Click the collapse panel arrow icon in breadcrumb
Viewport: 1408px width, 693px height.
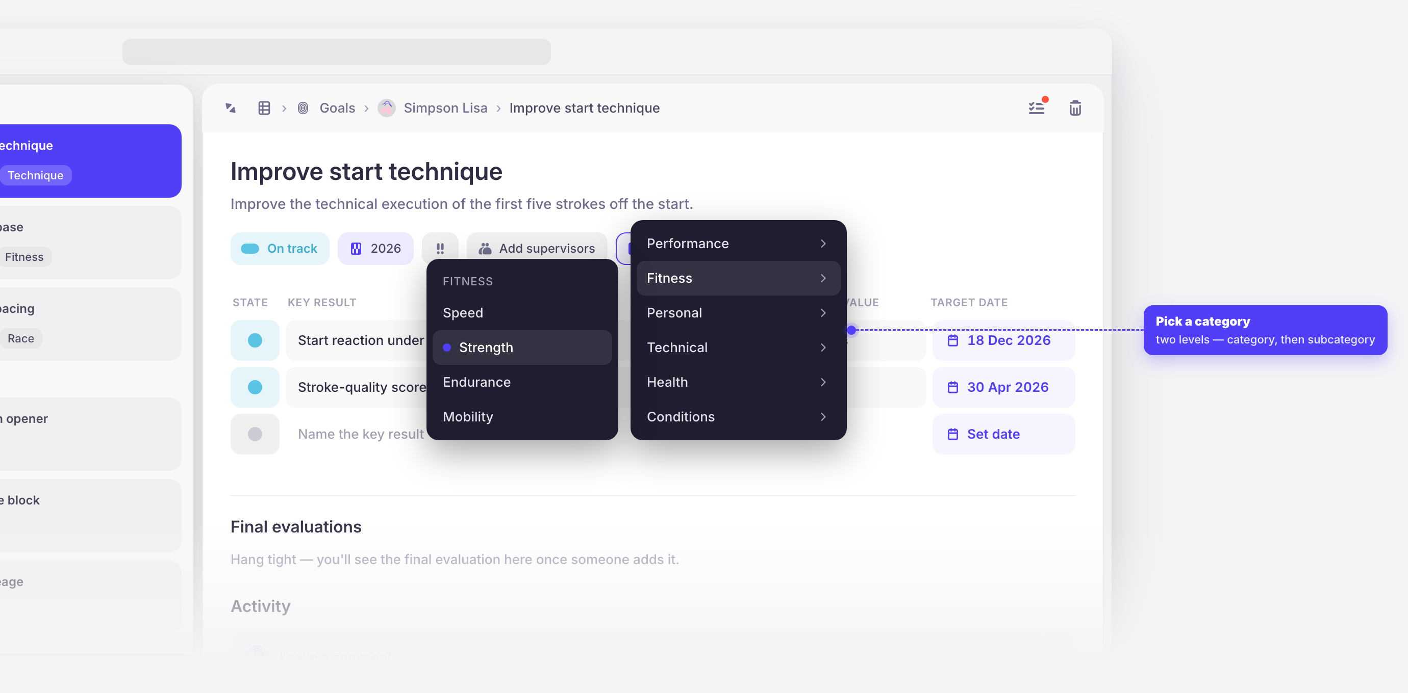pyautogui.click(x=231, y=108)
